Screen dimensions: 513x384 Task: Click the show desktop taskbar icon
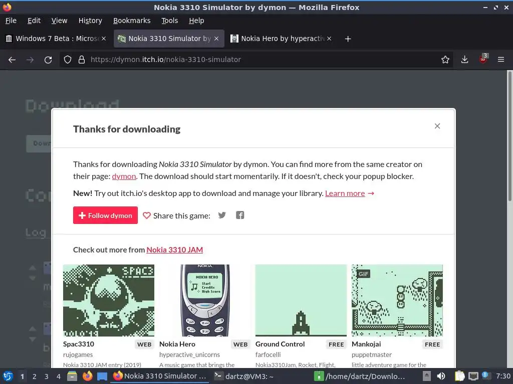pyautogui.click(x=102, y=376)
